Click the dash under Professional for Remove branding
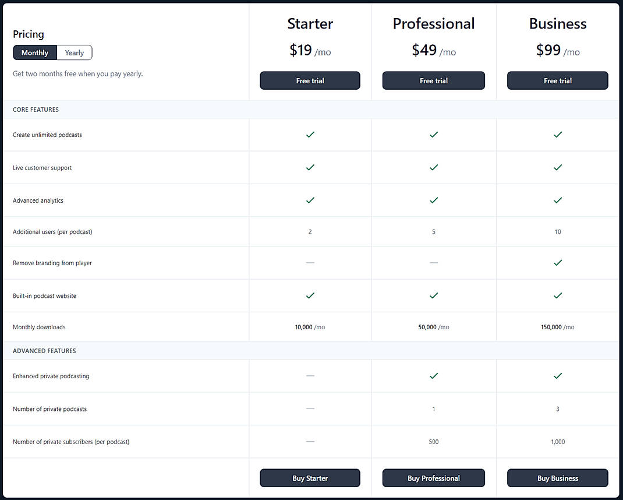This screenshot has height=500, width=623. 434,263
